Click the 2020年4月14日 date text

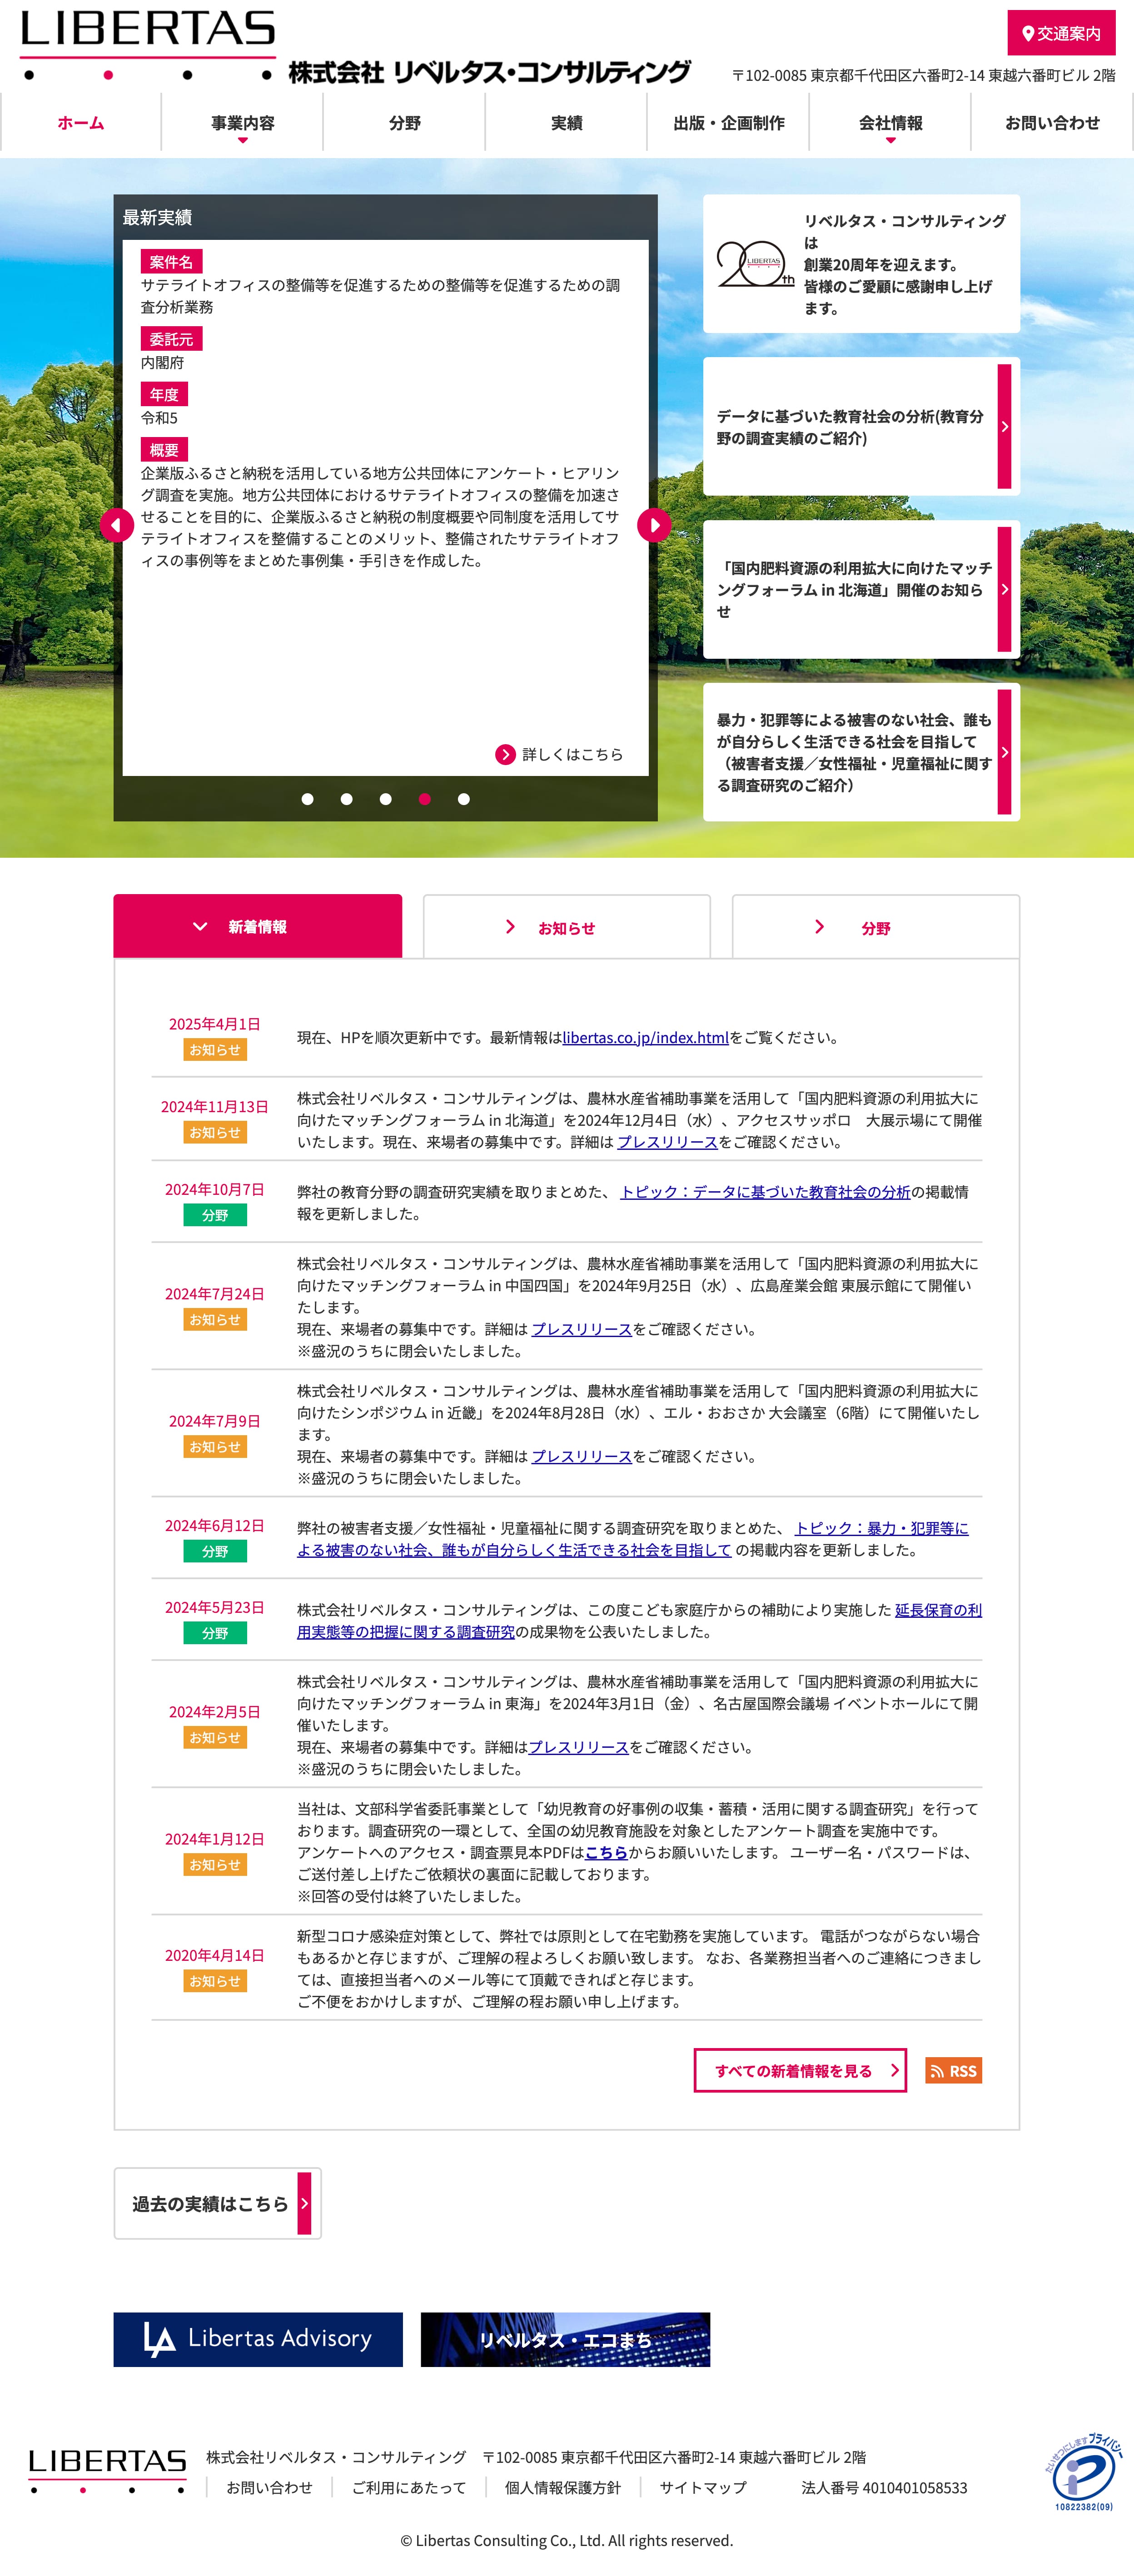tap(215, 1955)
